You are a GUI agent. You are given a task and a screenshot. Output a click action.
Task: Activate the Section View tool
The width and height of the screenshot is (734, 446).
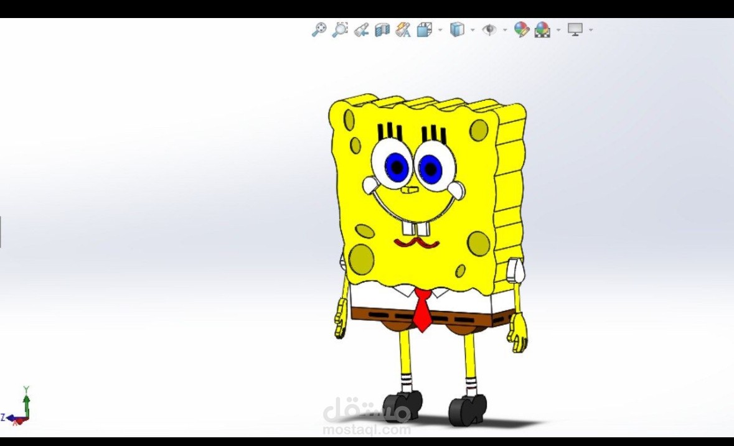382,30
